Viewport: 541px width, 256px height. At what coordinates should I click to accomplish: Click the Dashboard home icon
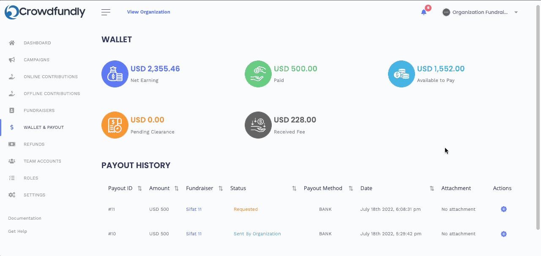[12, 43]
